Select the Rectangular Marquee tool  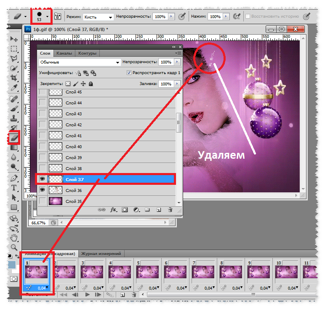tap(14, 49)
